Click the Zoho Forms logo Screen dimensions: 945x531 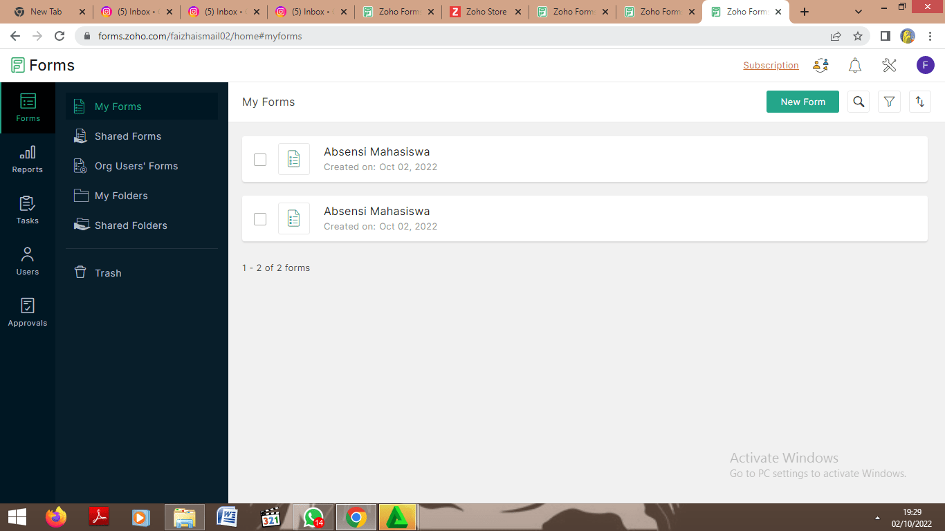(43, 66)
